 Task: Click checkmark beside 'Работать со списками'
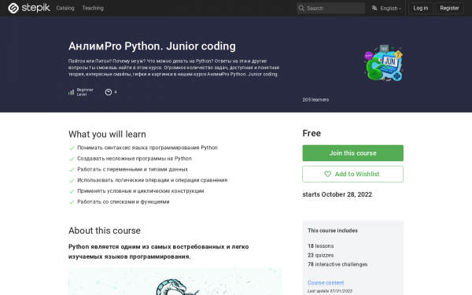point(72,202)
